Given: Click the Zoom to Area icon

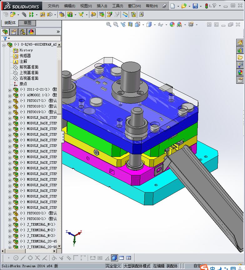Looking at the screenshot, I should [x=116, y=24].
